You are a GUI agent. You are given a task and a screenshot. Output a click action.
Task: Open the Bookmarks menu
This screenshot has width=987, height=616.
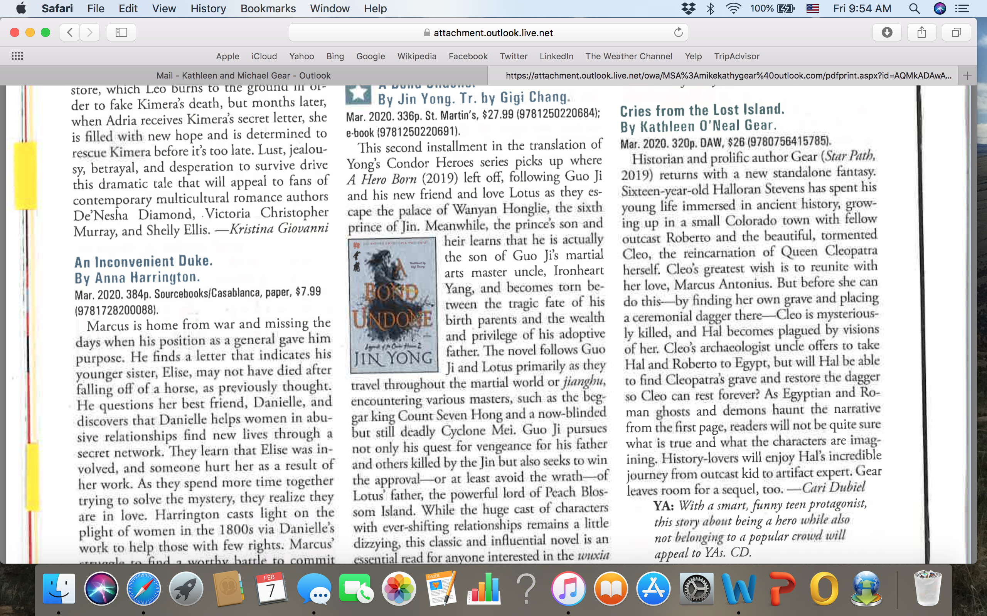268,8
